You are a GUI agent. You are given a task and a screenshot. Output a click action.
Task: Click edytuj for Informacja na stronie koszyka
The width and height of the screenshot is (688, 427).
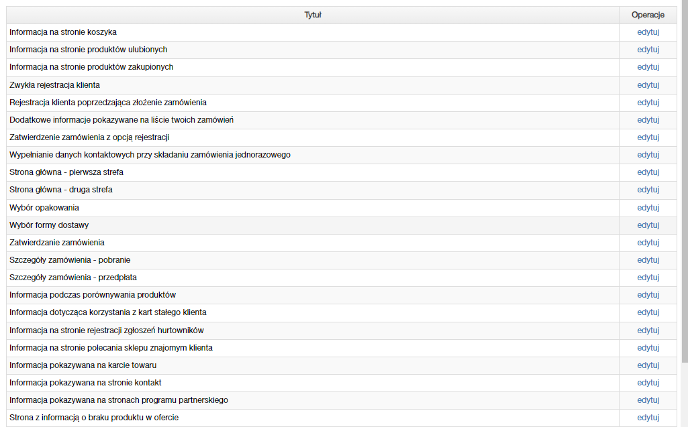click(648, 32)
